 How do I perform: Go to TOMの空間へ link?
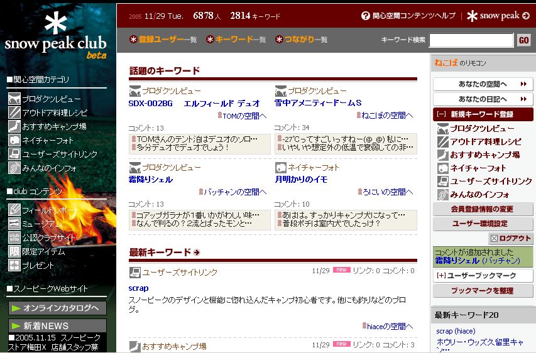(243, 116)
